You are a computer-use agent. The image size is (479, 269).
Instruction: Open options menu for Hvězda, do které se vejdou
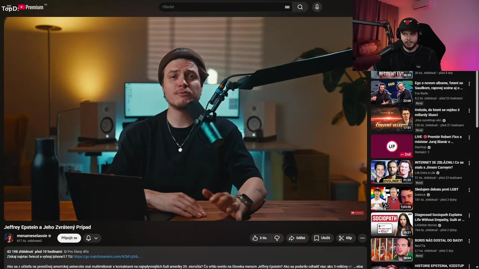point(469,111)
